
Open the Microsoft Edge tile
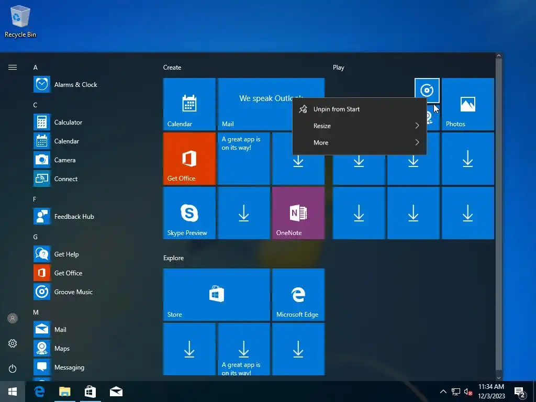(298, 294)
